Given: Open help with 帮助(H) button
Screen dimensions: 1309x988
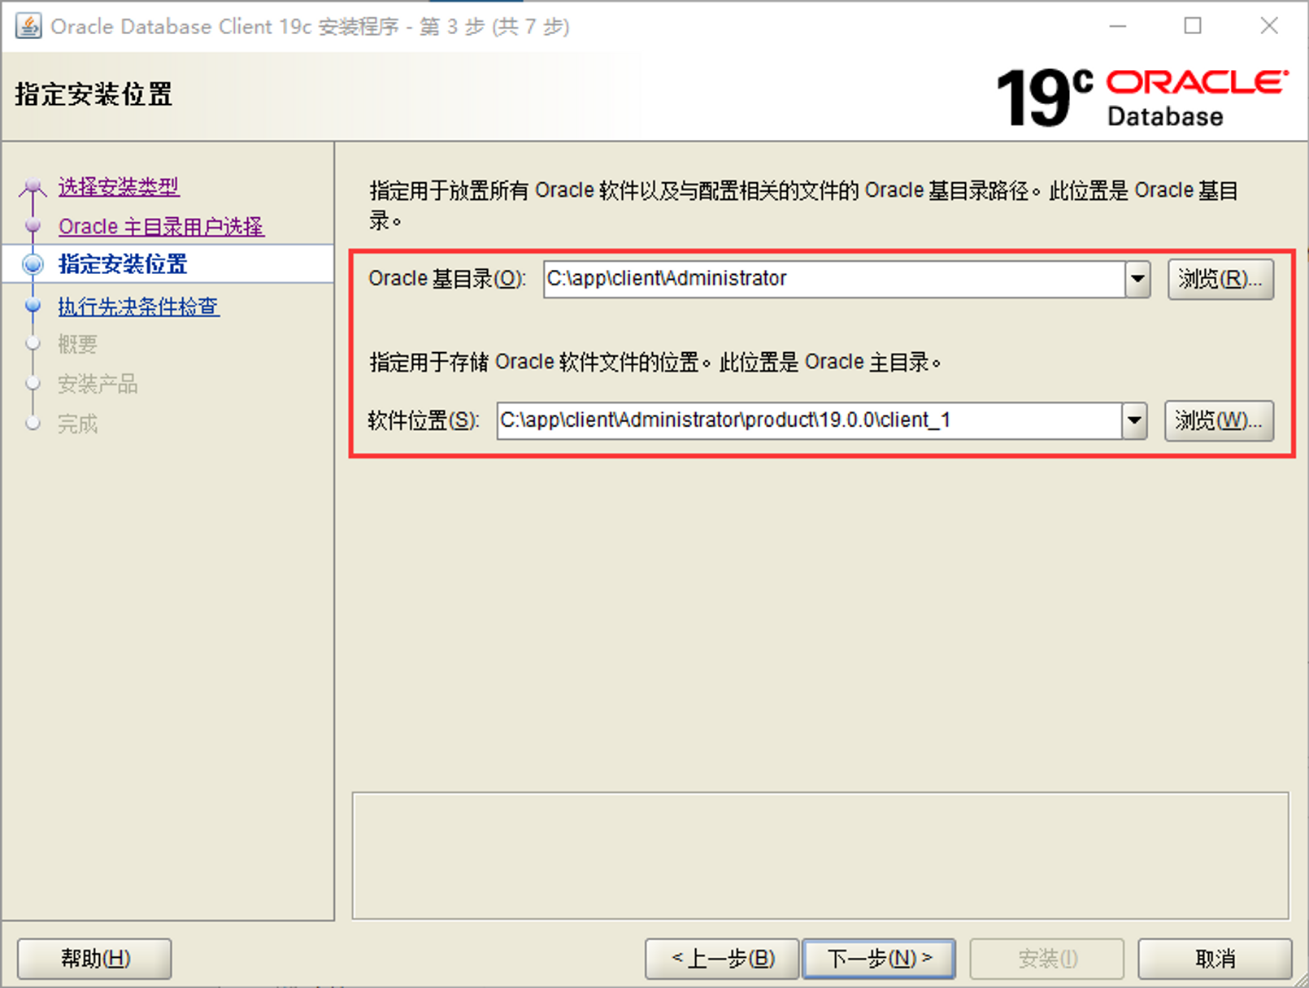Looking at the screenshot, I should [95, 959].
